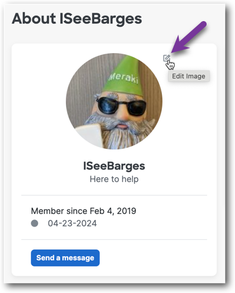The height and width of the screenshot is (293, 235).
Task: Click the gray status dot icon
Action: coord(34,223)
